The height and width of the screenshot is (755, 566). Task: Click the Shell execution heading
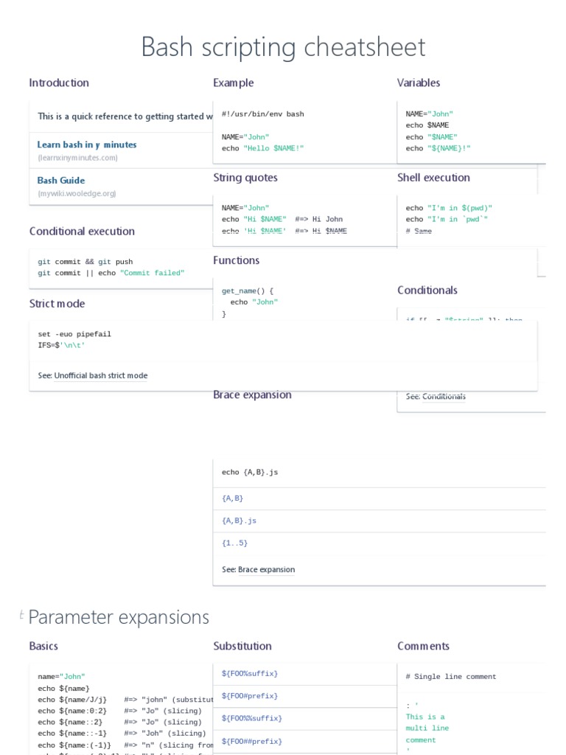[x=433, y=177]
